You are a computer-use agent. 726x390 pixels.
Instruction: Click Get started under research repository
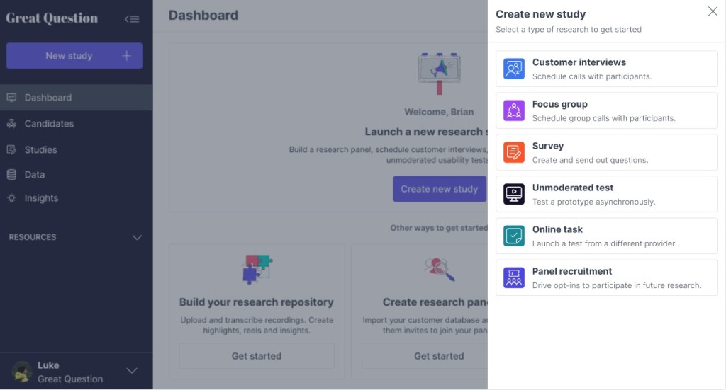[x=257, y=356]
